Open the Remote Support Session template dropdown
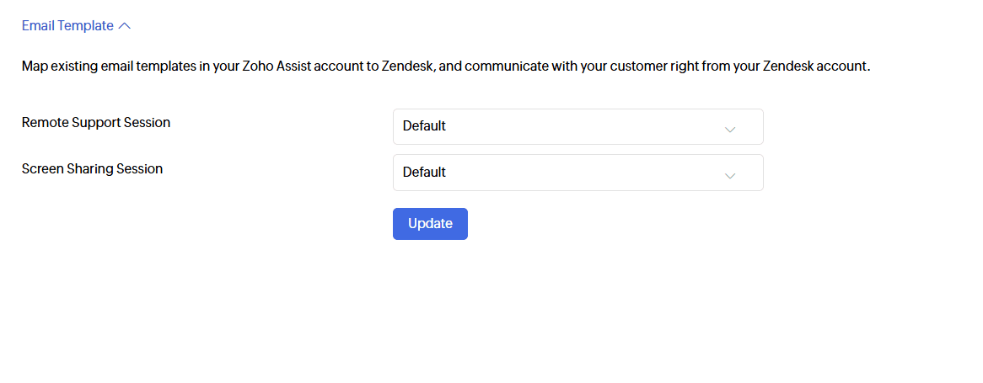Screen dimensions: 983x383 pos(577,126)
